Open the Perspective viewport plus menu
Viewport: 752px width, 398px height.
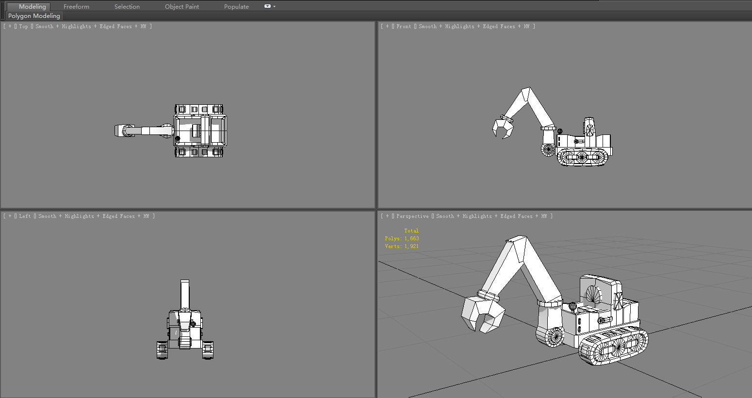[x=387, y=216]
